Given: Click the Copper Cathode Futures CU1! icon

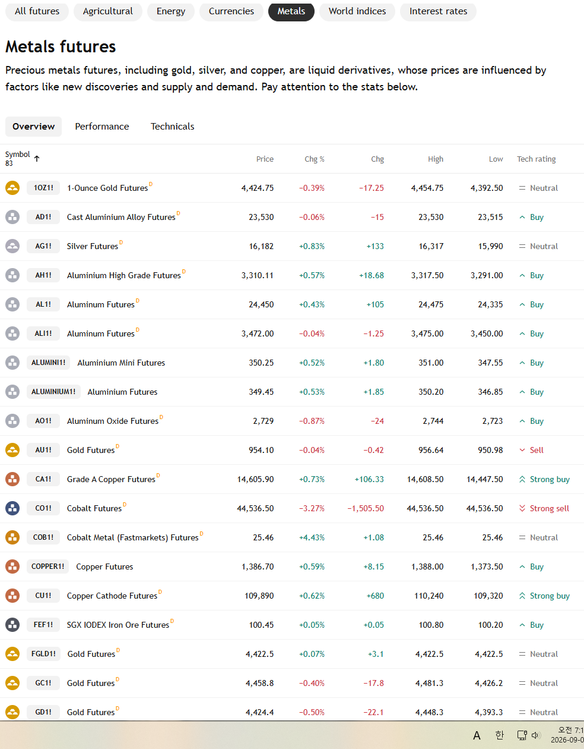Looking at the screenshot, I should [x=12, y=596].
